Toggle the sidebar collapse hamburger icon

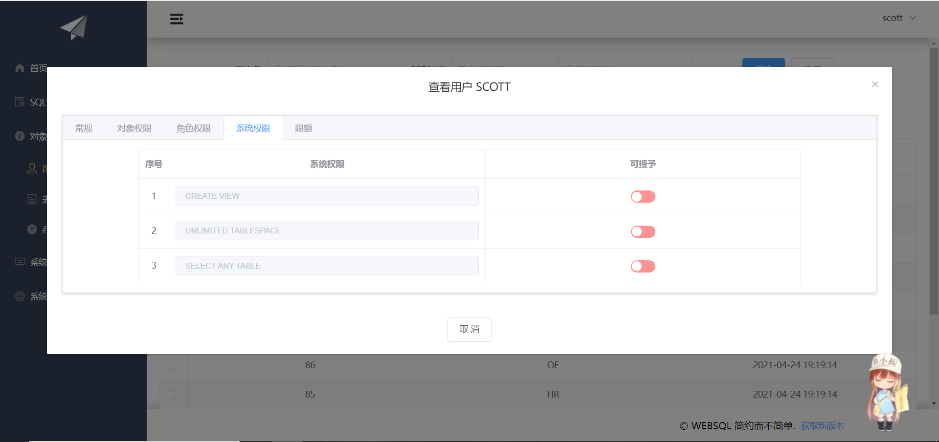pyautogui.click(x=177, y=19)
